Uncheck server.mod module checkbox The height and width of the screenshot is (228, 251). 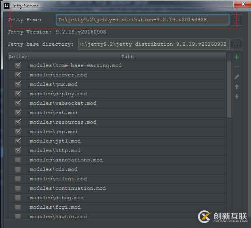18,75
